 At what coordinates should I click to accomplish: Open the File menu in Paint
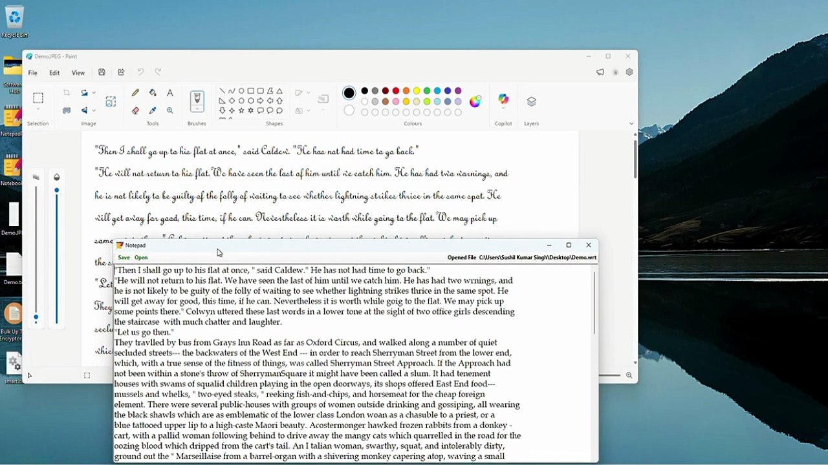[x=32, y=73]
